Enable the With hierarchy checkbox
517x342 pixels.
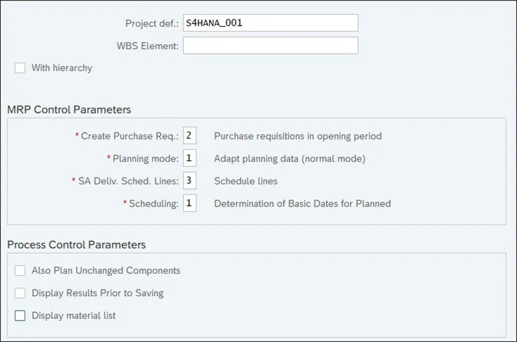20,68
